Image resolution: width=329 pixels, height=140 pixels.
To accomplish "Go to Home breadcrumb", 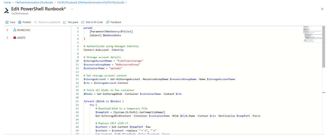I will coord(7,2).
